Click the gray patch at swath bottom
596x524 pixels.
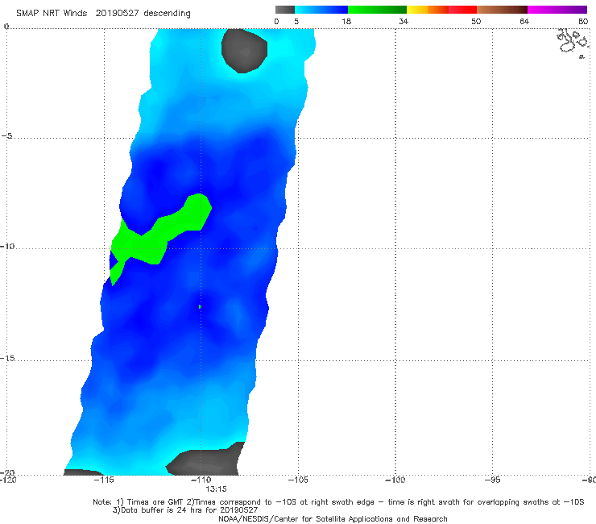(x=205, y=460)
